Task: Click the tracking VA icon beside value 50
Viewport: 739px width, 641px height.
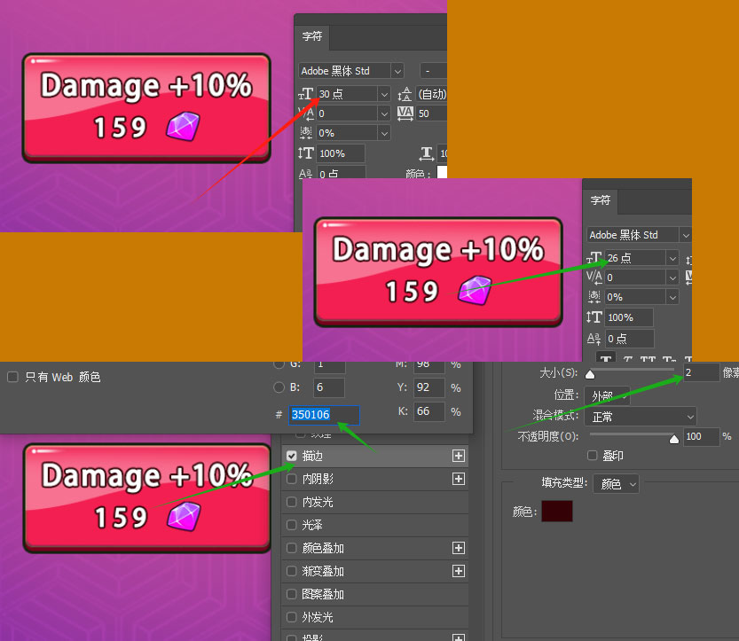Action: 405,113
